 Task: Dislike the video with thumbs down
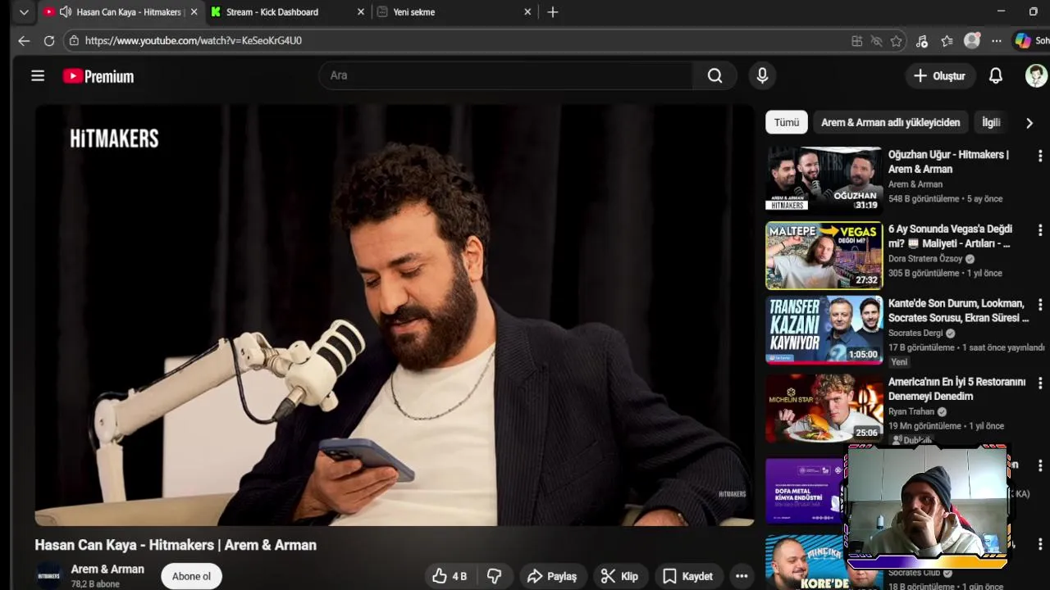coord(494,576)
